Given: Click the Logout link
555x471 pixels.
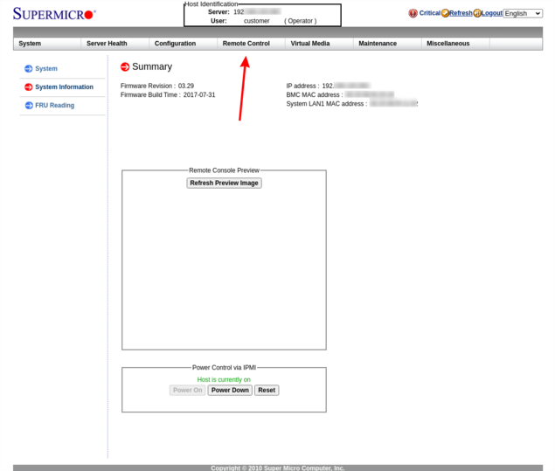Looking at the screenshot, I should click(492, 13).
